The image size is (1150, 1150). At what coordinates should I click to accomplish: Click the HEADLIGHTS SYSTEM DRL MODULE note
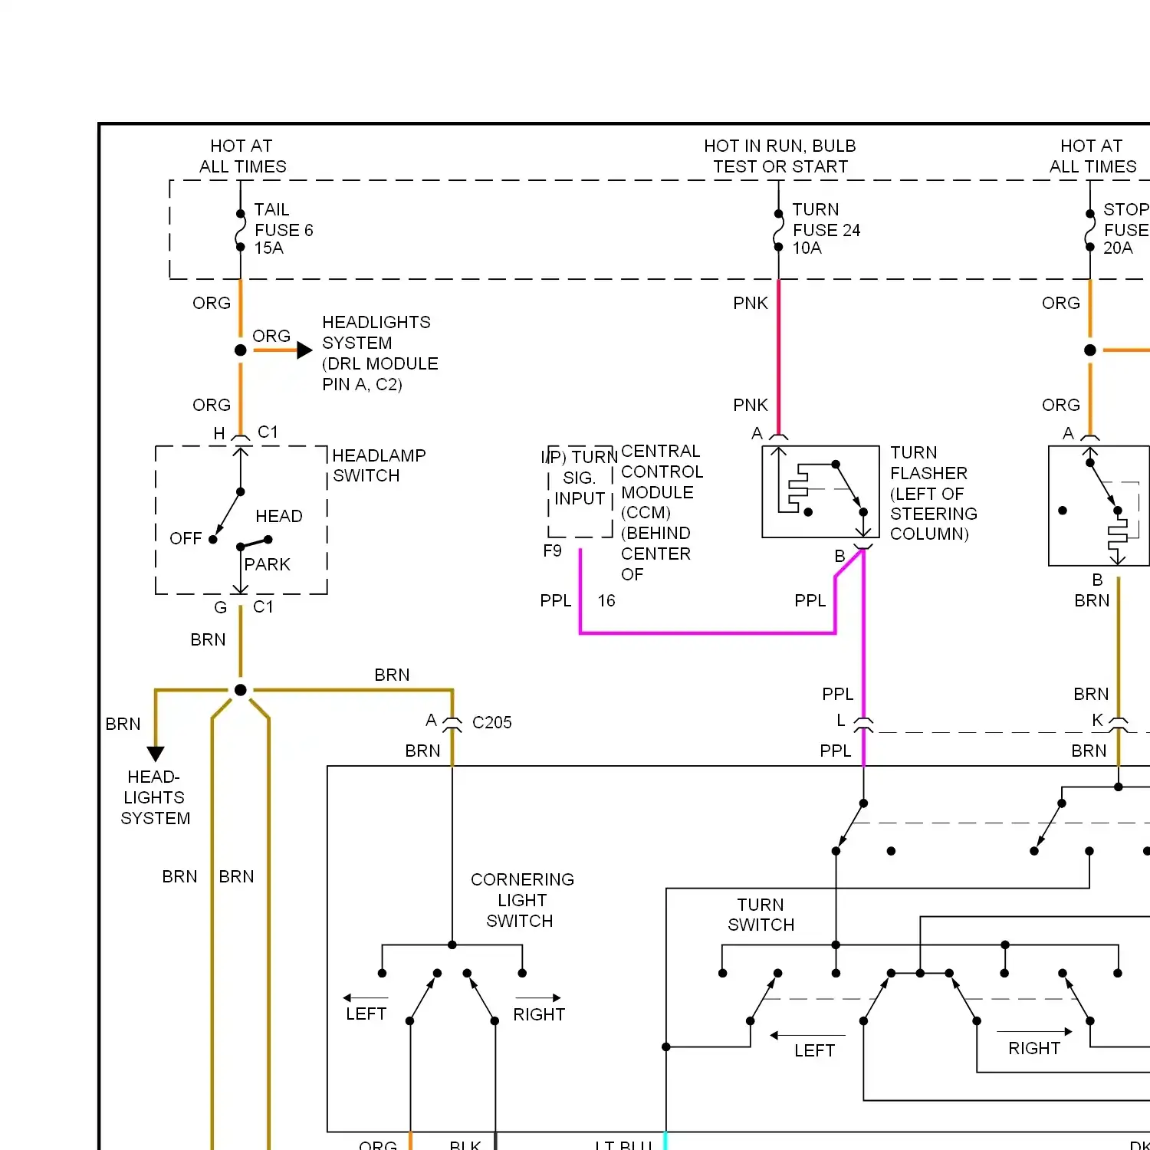(380, 353)
